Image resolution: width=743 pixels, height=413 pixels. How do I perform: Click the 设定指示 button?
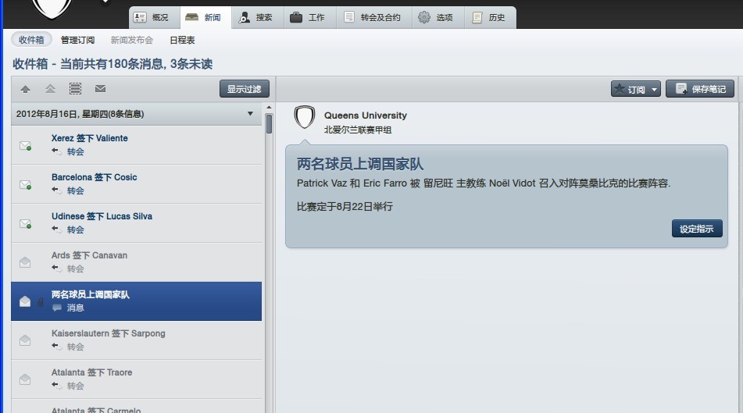(x=697, y=229)
